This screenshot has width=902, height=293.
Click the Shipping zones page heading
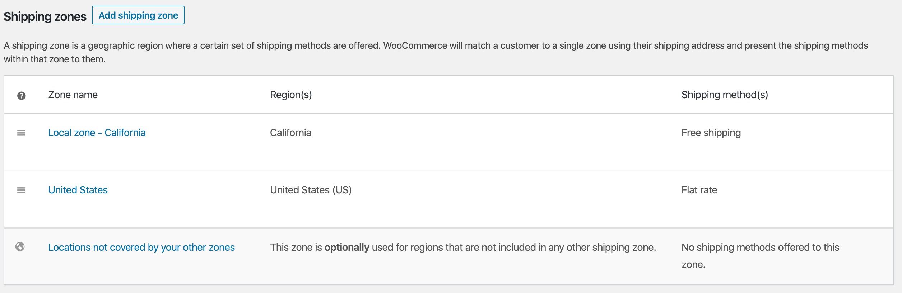[x=45, y=16]
